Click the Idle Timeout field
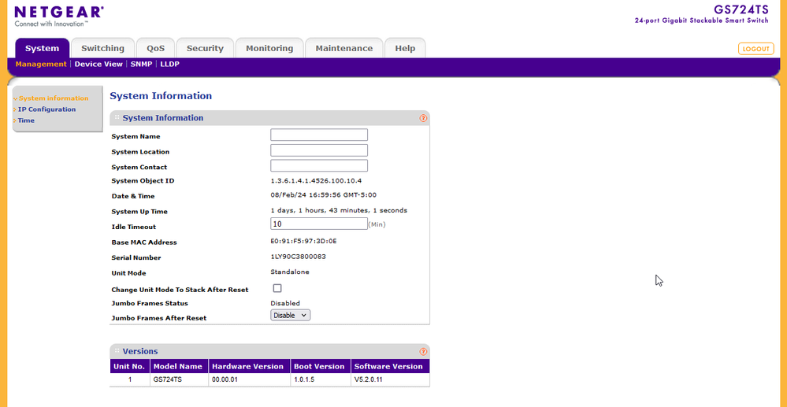This screenshot has height=407, width=787. click(x=319, y=224)
